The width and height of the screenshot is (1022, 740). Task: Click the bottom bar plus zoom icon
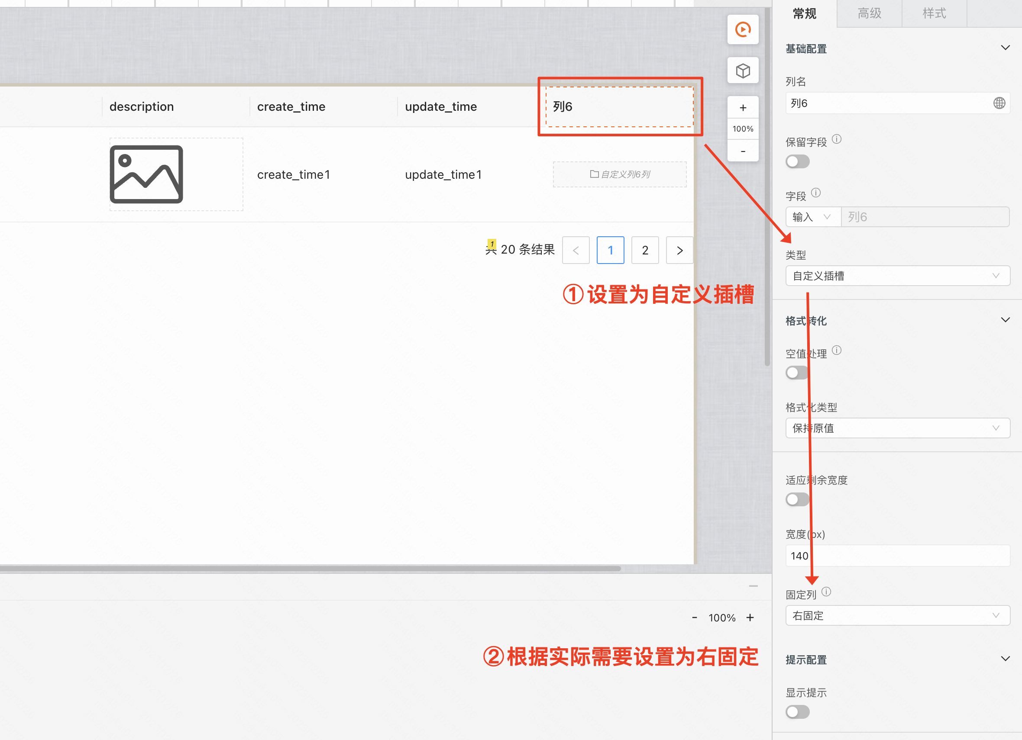[x=750, y=618]
